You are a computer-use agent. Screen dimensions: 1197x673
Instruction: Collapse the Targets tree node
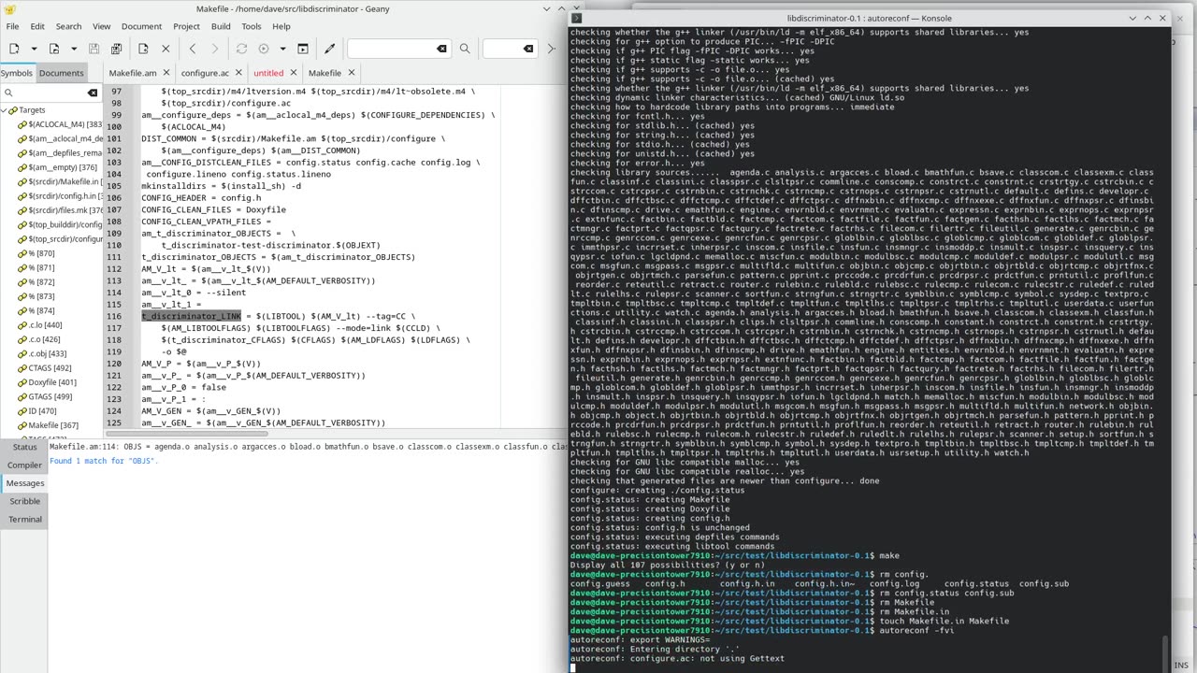pyautogui.click(x=4, y=110)
